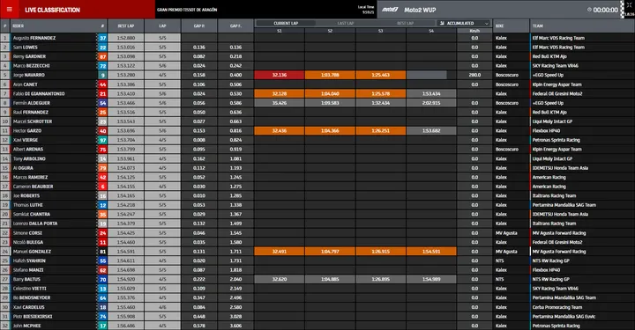Click position number 1 cell
Screen dimensions: 635x330
(x=5, y=38)
